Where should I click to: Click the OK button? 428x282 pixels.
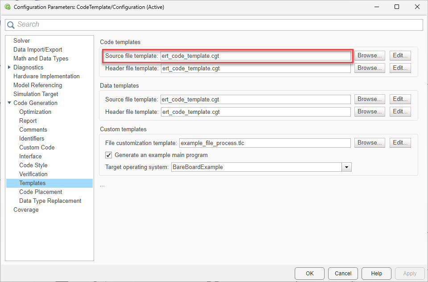click(x=309, y=274)
